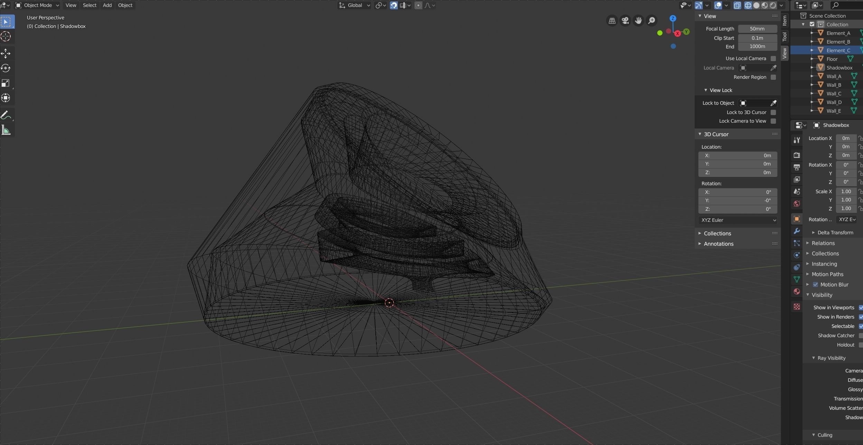
Task: Open the Output properties tab
Action: (x=797, y=167)
